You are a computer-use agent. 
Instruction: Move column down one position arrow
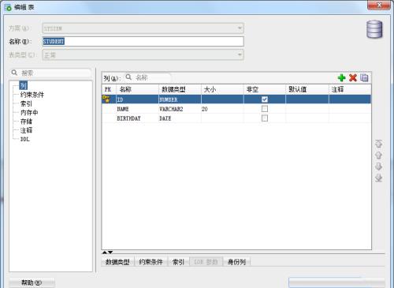[378, 166]
